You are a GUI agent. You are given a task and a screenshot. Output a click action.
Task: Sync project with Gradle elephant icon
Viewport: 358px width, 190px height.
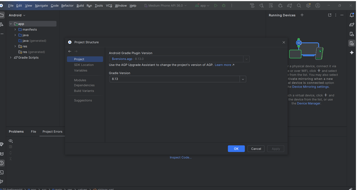pyautogui.click(x=289, y=6)
